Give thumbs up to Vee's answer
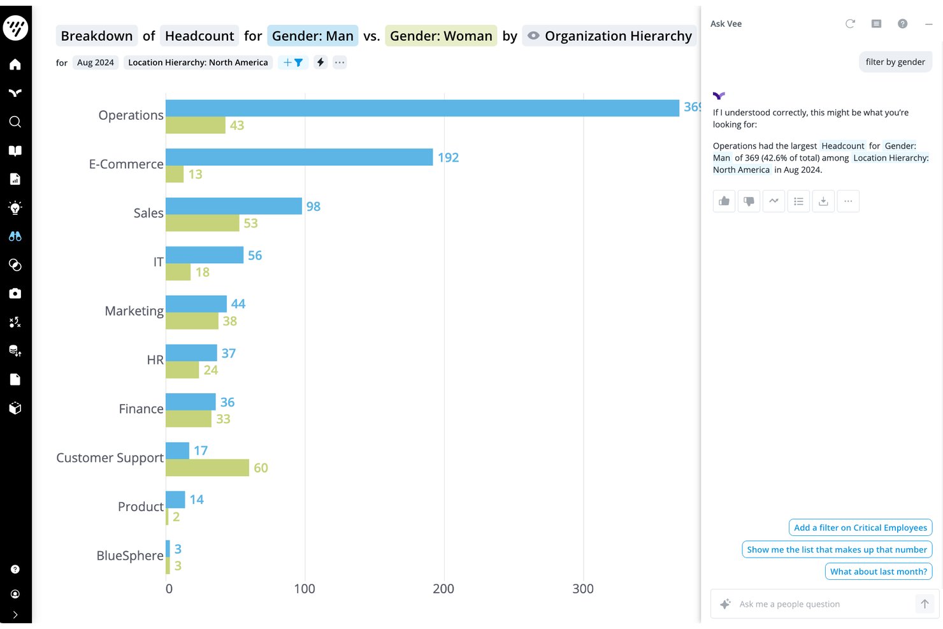943x629 pixels. coord(724,201)
